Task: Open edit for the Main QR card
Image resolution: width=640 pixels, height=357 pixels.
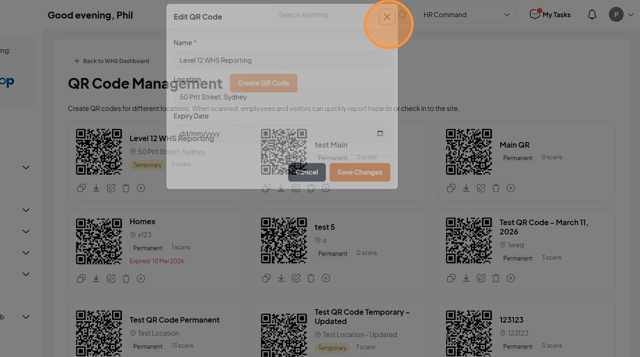Action: pos(481,188)
